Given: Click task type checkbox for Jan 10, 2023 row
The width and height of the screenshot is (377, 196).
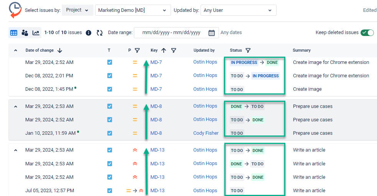Looking at the screenshot, I should (x=110, y=133).
